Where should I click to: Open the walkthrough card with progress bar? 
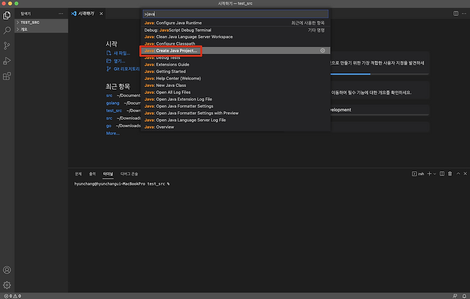(x=380, y=63)
